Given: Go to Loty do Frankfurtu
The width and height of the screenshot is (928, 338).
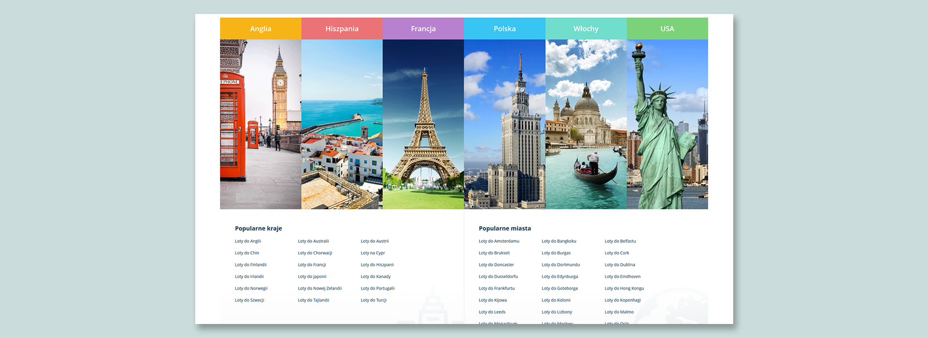Looking at the screenshot, I should (497, 288).
